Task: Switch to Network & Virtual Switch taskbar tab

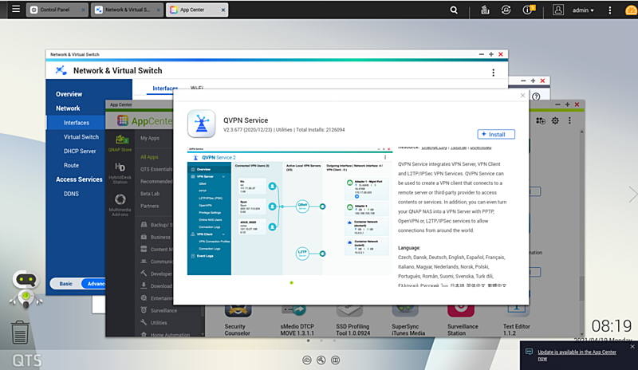Action: [127, 10]
